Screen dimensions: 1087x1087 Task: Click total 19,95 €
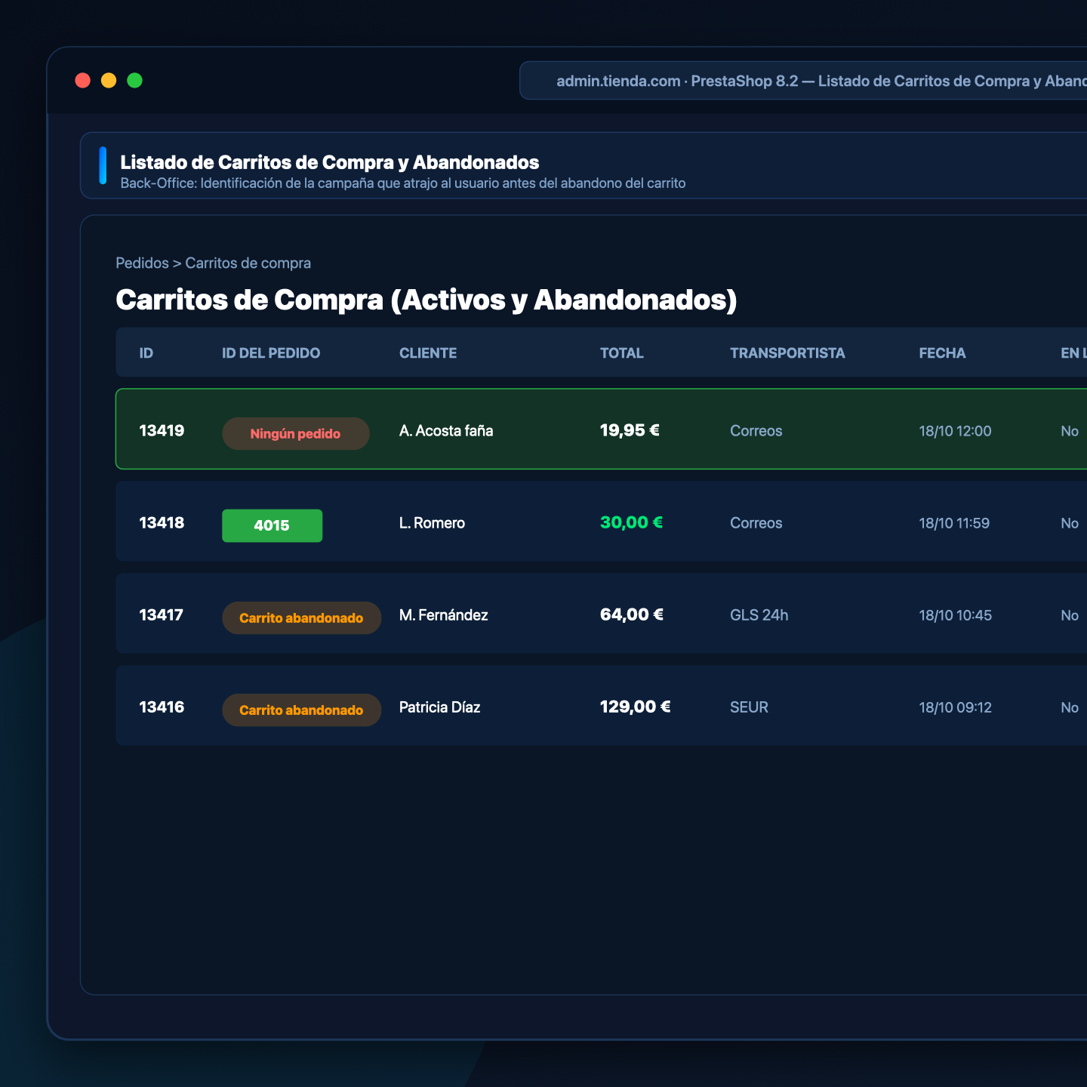[x=630, y=431]
